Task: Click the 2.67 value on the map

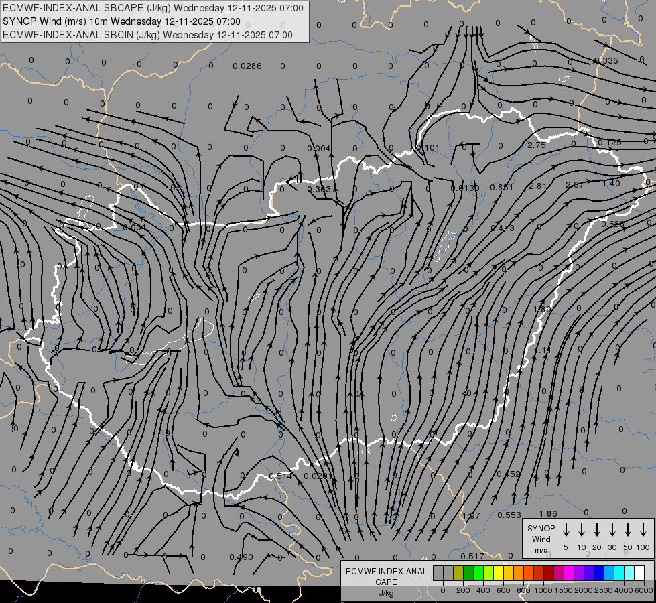Action: (574, 184)
